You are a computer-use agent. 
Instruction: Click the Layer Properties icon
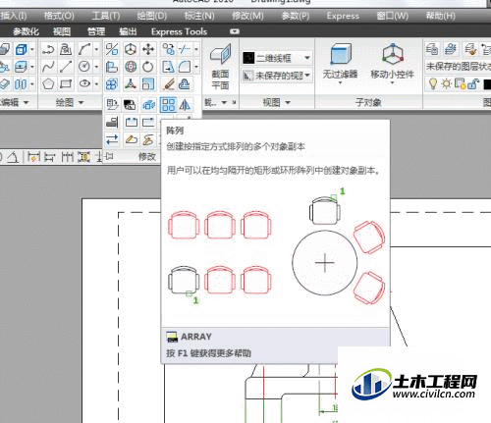pos(432,49)
